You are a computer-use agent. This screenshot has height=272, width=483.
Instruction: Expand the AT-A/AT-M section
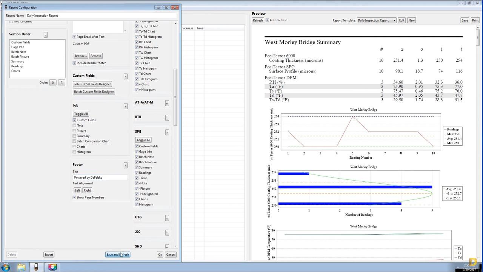pos(167,103)
